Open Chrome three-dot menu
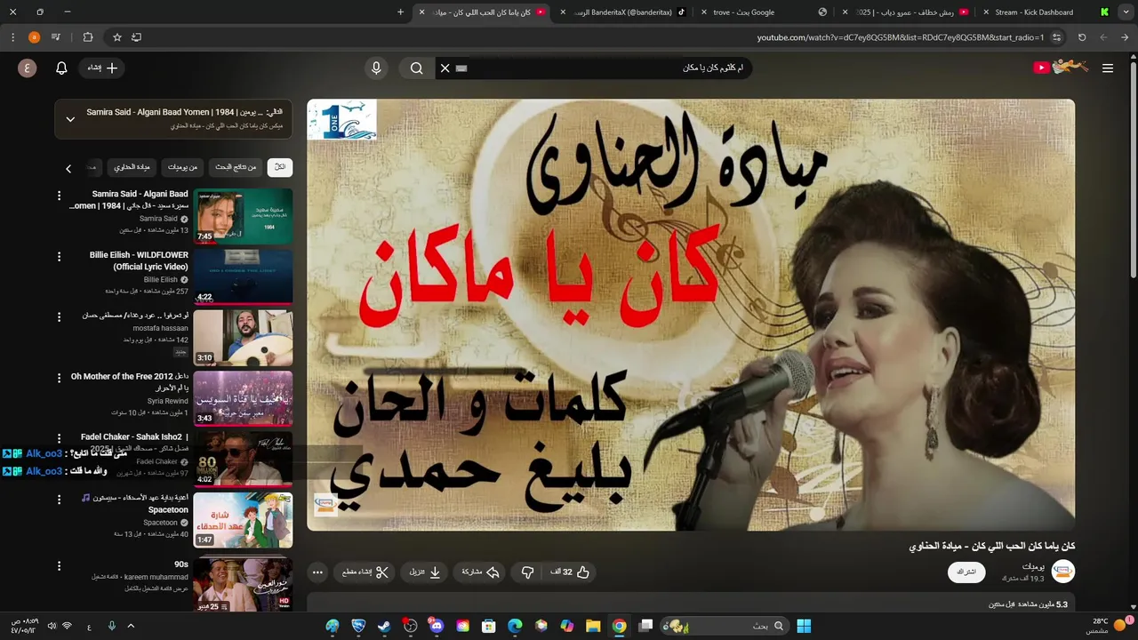This screenshot has width=1138, height=640. tap(12, 37)
